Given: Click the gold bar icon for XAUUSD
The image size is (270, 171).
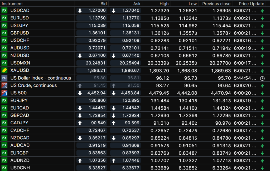Looking at the screenshot, I should pyautogui.click(x=4, y=70).
